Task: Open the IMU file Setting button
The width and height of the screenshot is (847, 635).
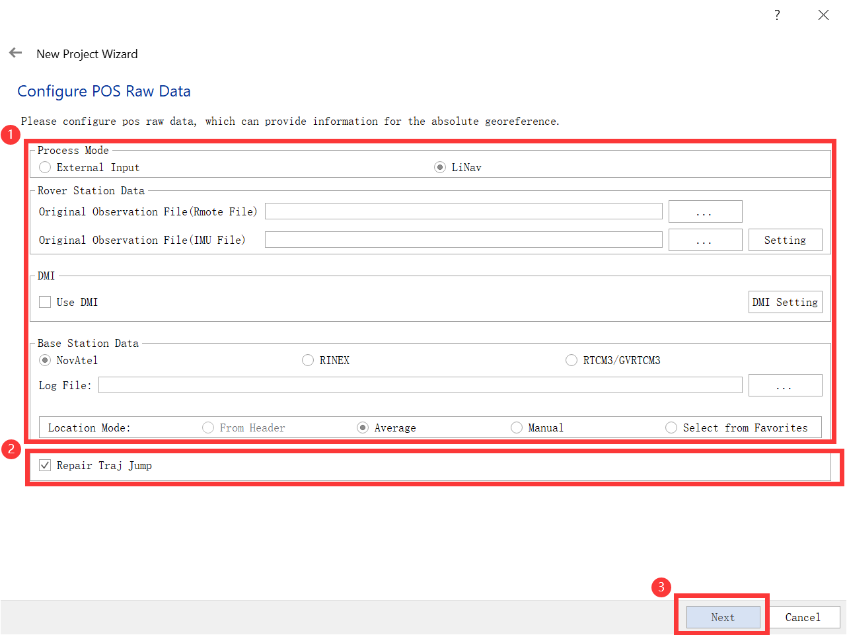Action: pos(786,240)
